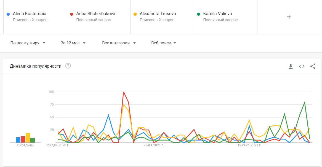The image size is (322, 167).
Task: Click the yellow average bar for Trusova
Action: tap(28, 138)
